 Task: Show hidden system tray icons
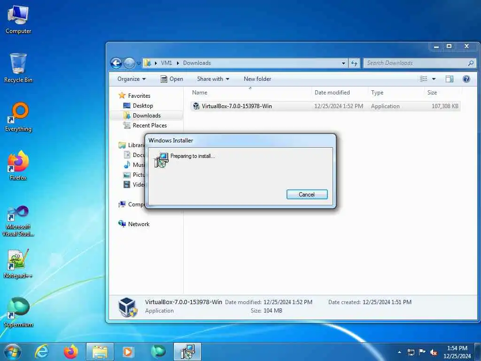point(399,352)
